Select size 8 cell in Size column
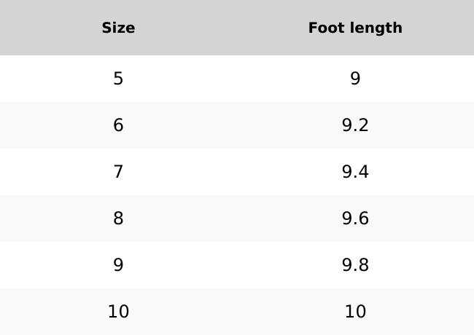The image size is (474, 335). pos(118,218)
